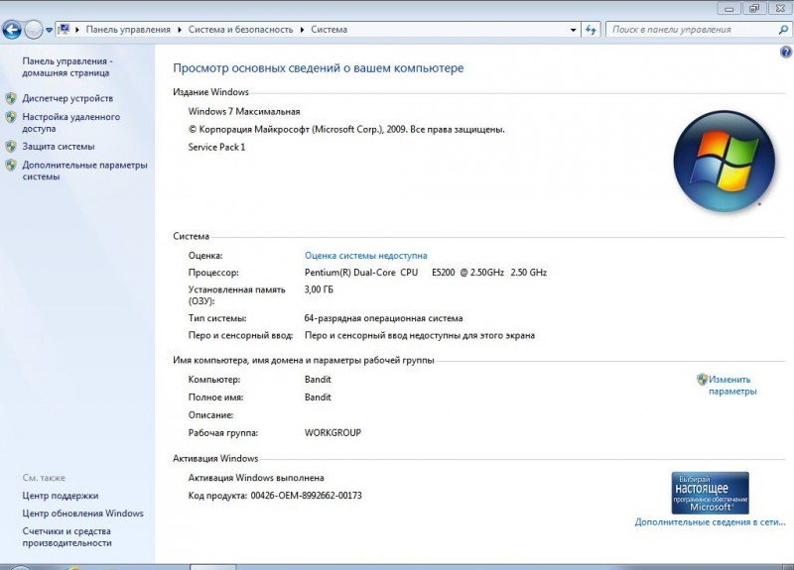The image size is (794, 570).
Task: Click the shield icon beside Защита системы
Action: [x=11, y=147]
